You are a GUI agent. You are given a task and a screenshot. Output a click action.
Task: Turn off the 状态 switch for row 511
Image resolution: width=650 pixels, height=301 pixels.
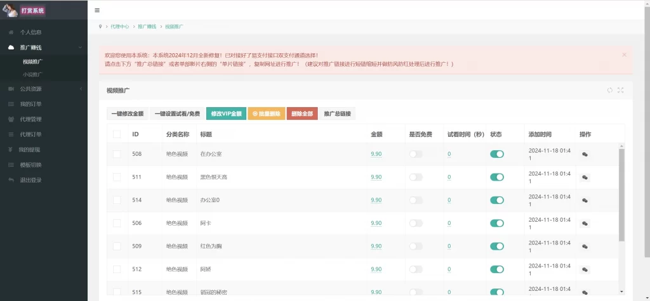click(497, 177)
